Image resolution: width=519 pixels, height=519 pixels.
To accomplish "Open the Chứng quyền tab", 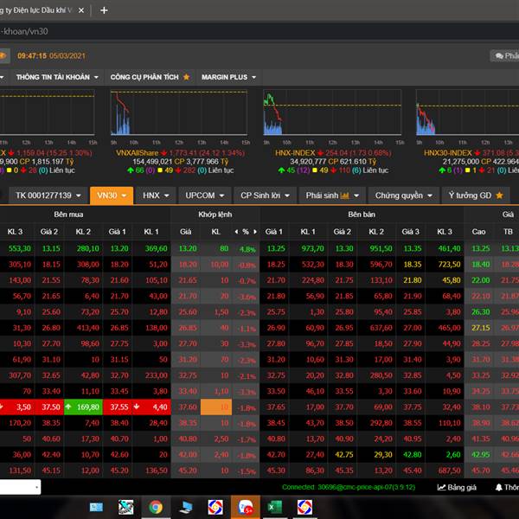I will (x=403, y=195).
